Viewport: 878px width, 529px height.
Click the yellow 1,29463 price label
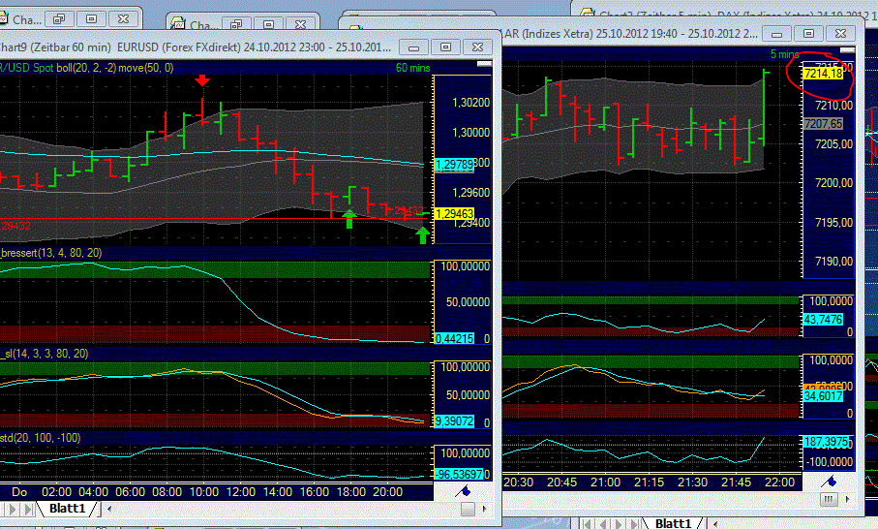pos(454,213)
